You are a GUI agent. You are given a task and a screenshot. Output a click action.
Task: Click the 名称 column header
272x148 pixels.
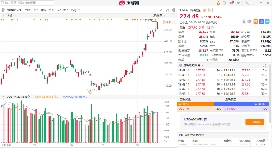pyautogui.click(x=195, y=141)
